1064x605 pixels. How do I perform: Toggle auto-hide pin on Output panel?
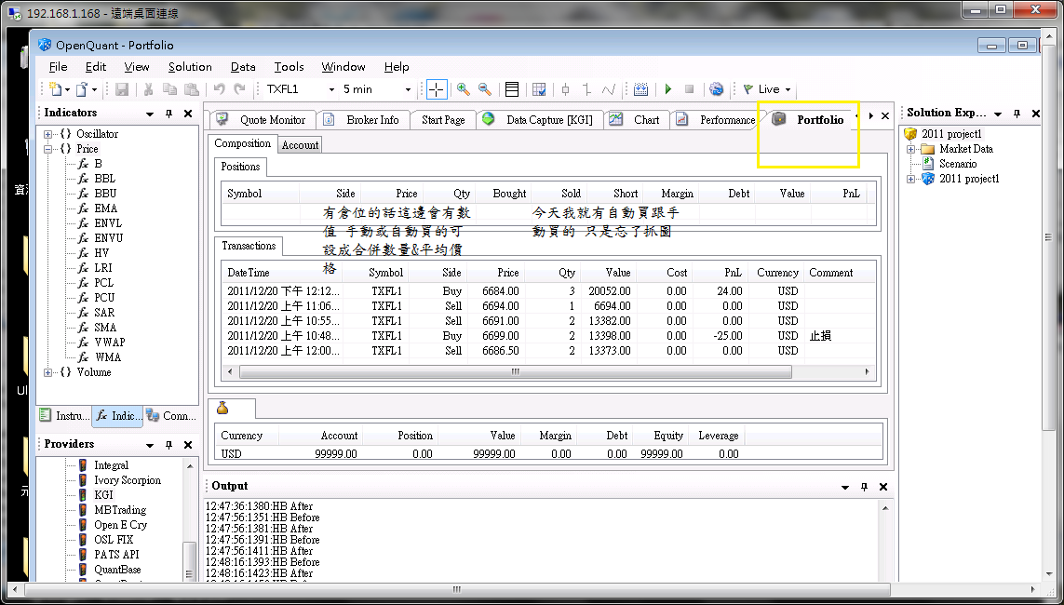point(864,487)
